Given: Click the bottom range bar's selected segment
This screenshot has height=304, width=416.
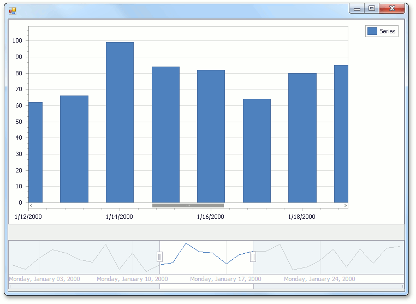Looking at the screenshot, I should pyautogui.click(x=206, y=286).
